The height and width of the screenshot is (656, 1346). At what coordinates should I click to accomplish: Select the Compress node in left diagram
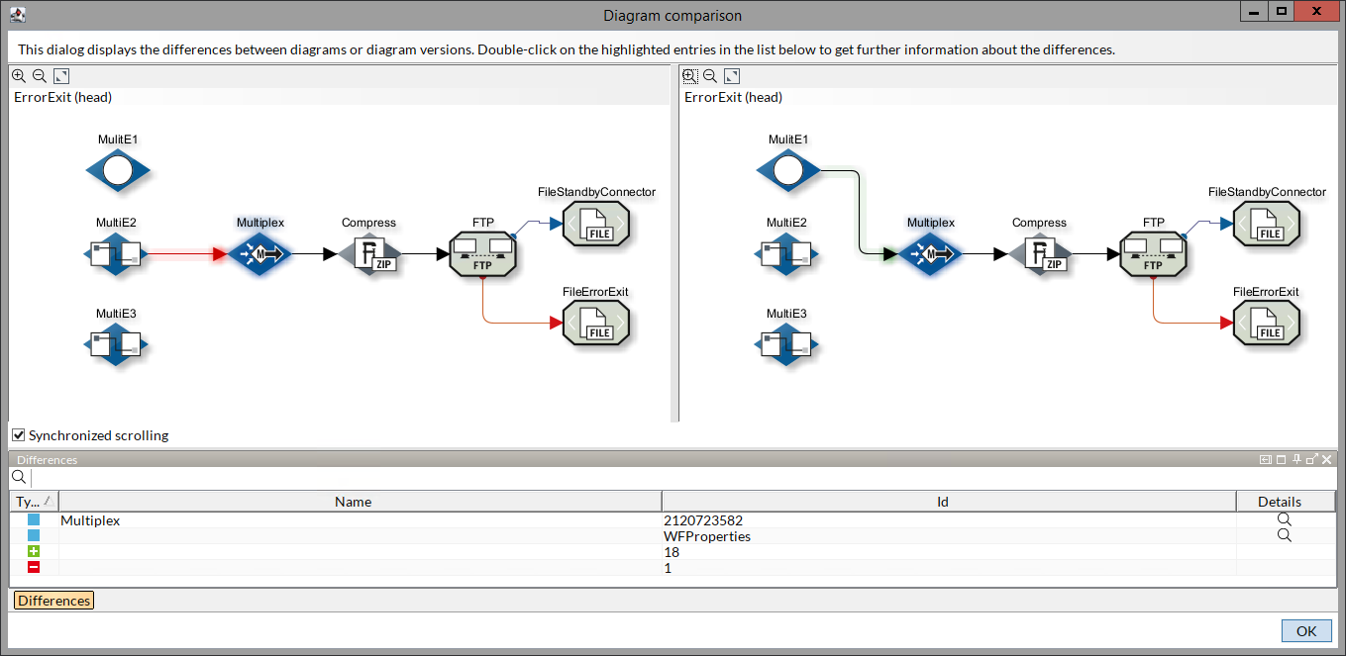368,254
